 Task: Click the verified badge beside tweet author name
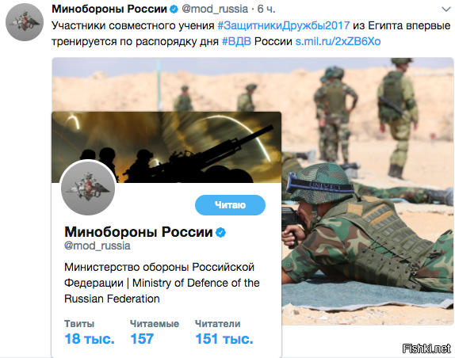pos(174,10)
